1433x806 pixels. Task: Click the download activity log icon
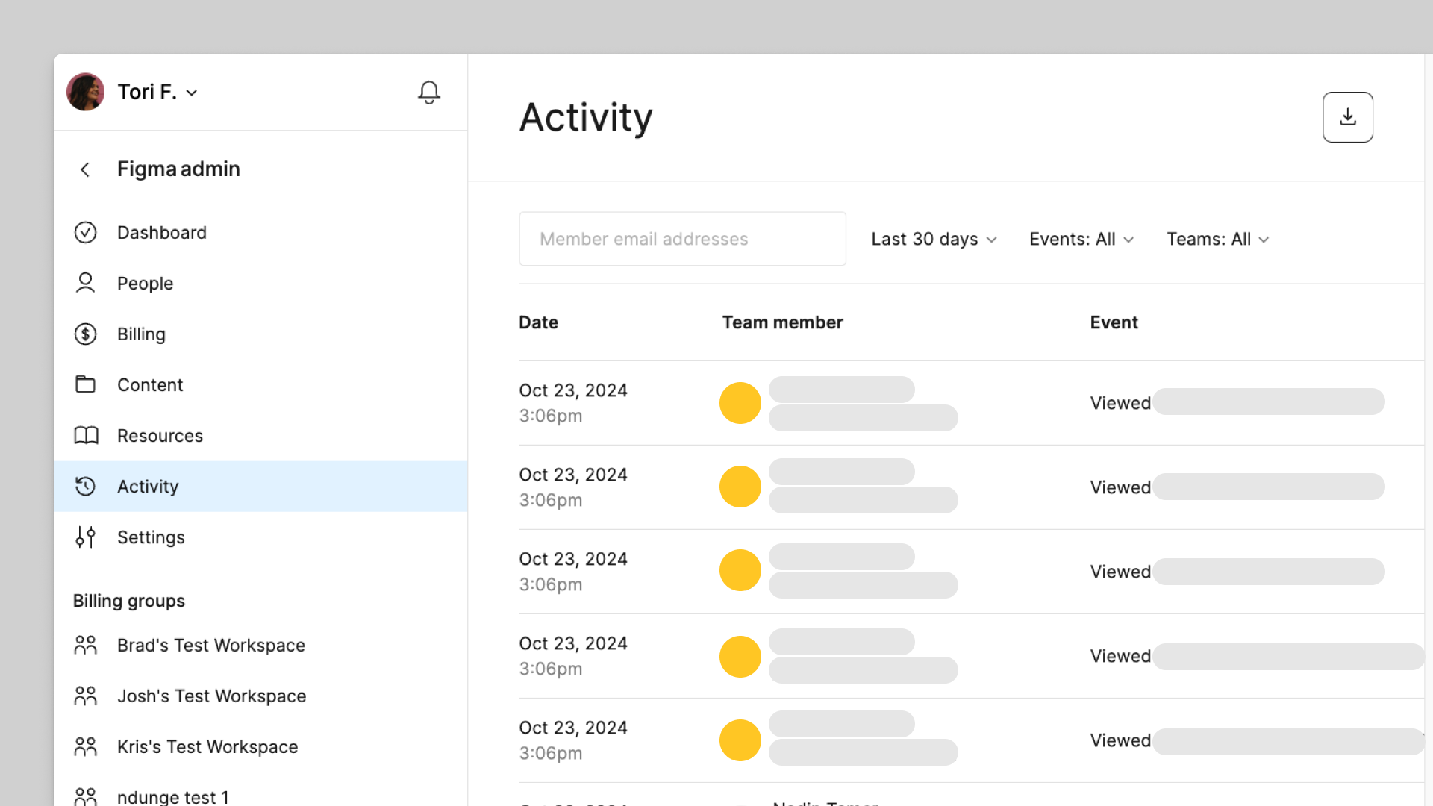click(1347, 117)
